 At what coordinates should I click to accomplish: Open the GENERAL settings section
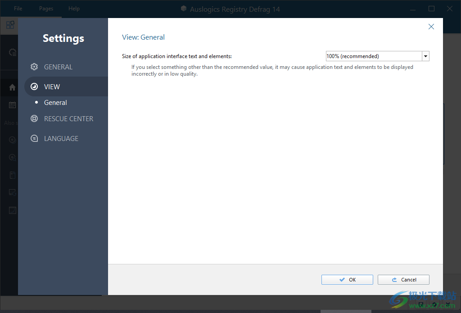point(58,67)
